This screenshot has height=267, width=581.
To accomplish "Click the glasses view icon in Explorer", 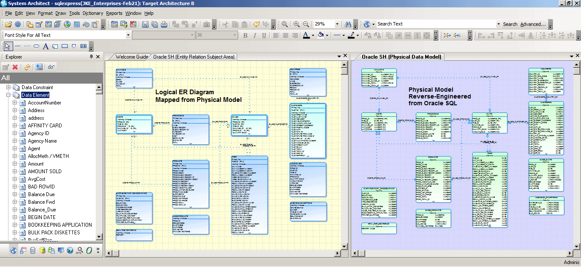I will click(51, 67).
